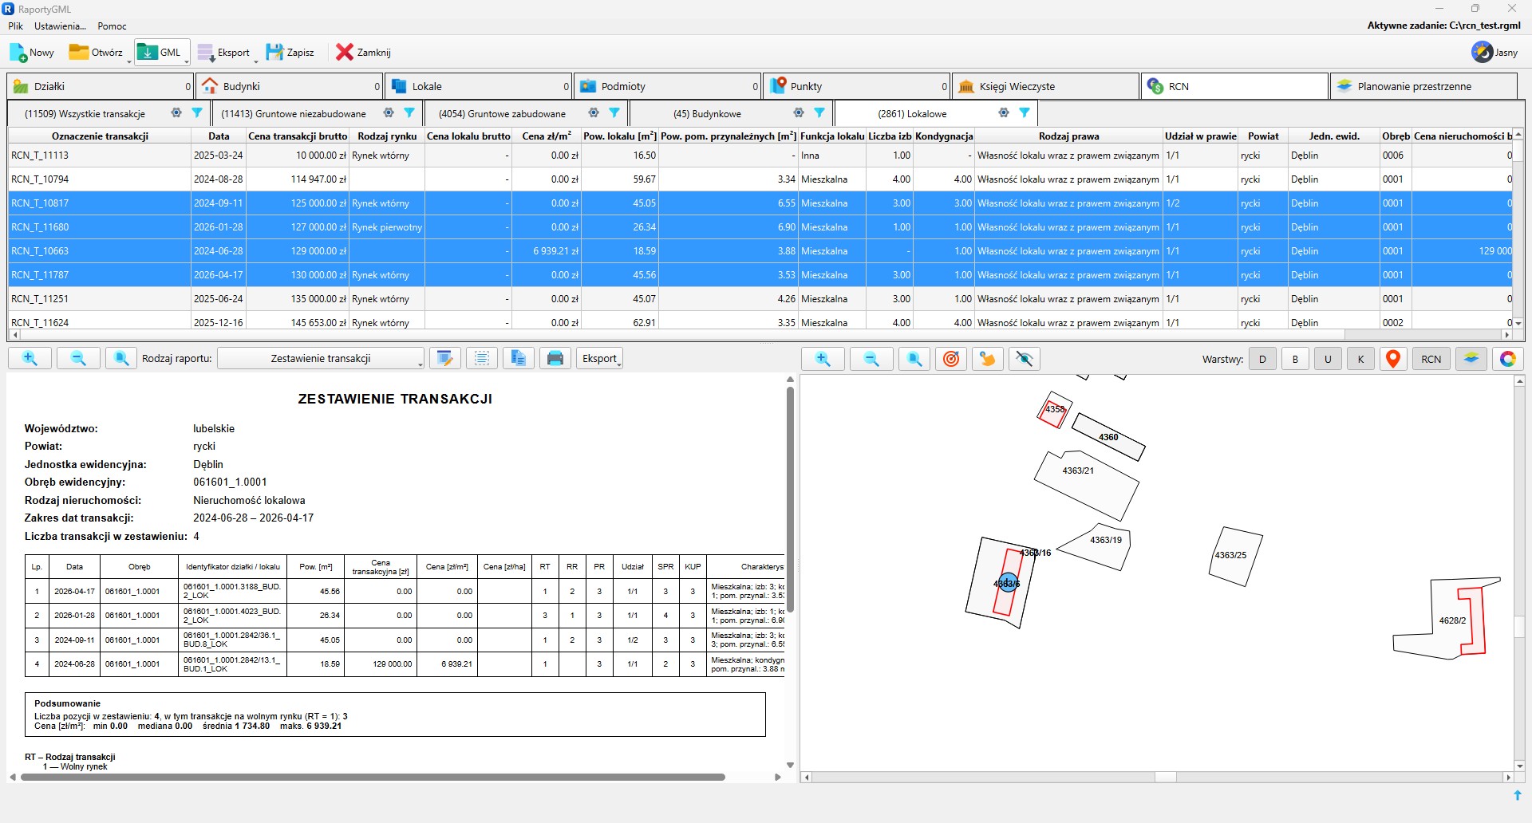Switch to the Księgi Wieczyste tab
The image size is (1532, 823).
click(1046, 86)
